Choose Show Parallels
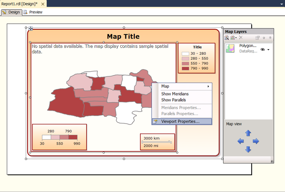 (x=182, y=100)
